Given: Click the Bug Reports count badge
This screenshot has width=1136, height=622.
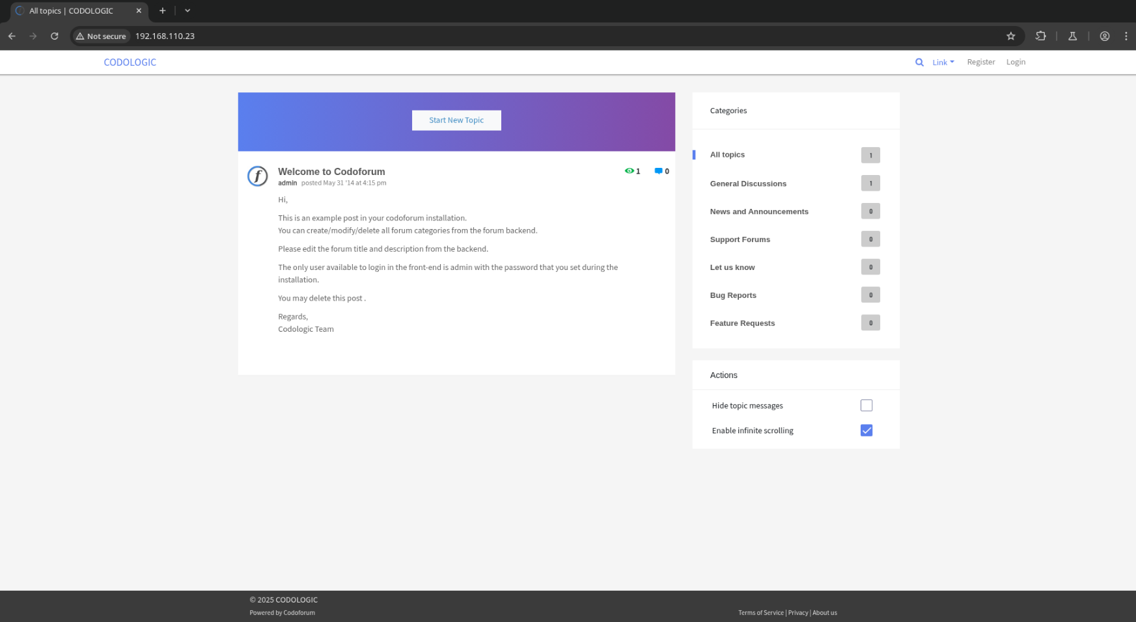Looking at the screenshot, I should coord(870,295).
